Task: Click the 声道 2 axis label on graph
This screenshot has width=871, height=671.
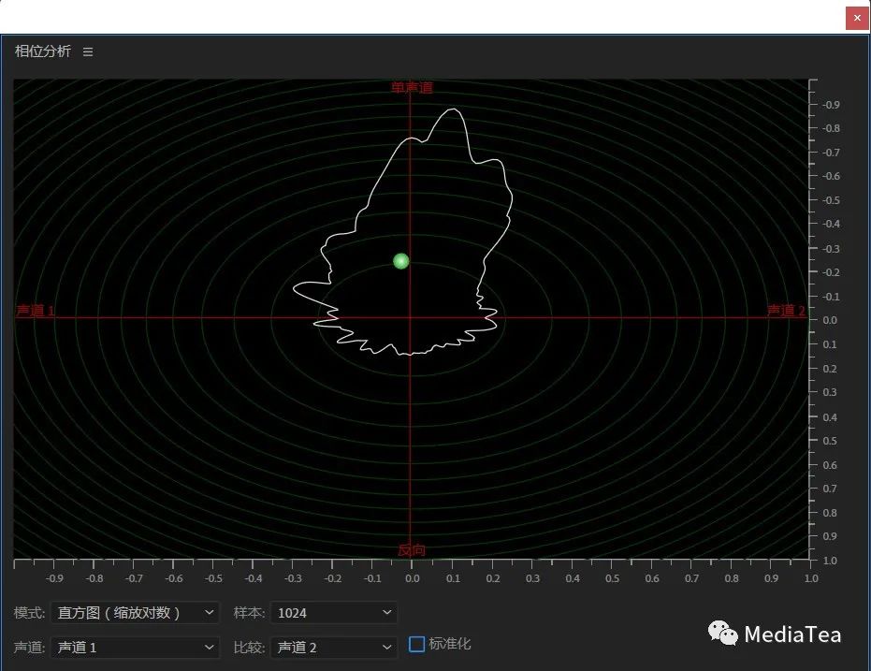Action: pos(786,310)
